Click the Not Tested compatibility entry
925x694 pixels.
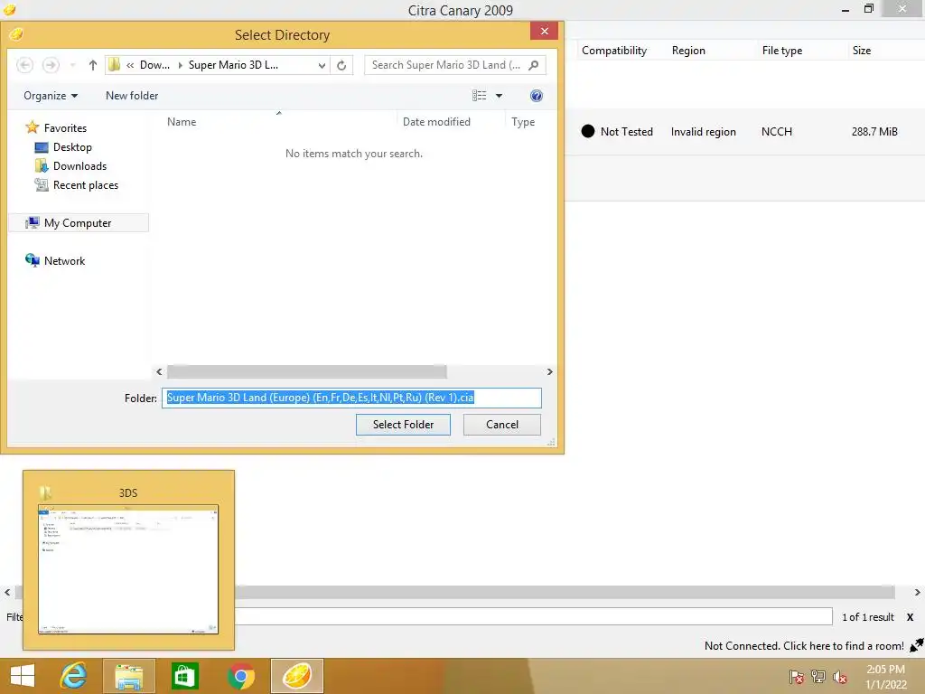click(617, 132)
